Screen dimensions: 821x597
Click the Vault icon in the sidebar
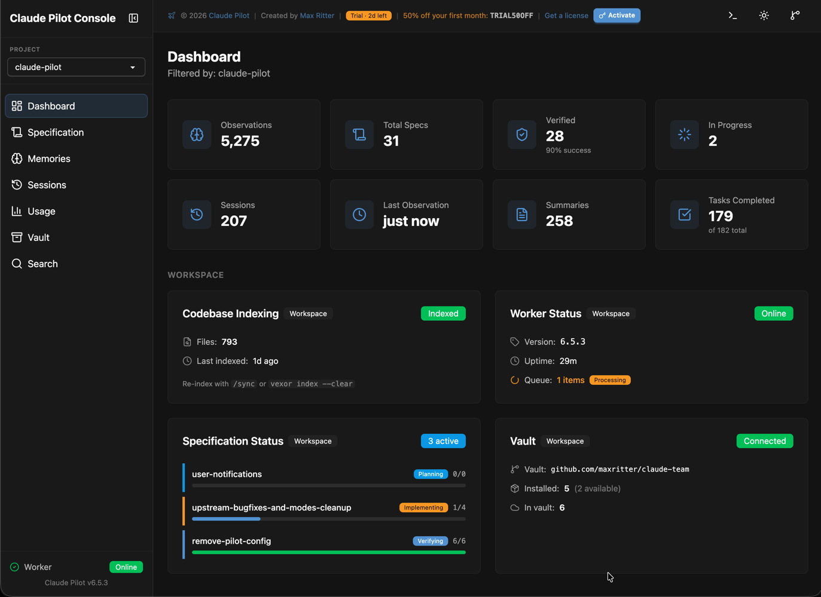tap(16, 237)
